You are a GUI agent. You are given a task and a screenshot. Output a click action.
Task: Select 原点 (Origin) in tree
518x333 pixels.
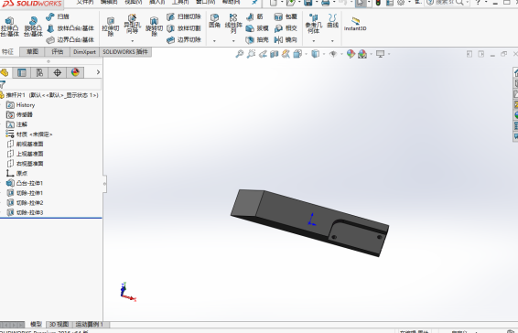16,173
